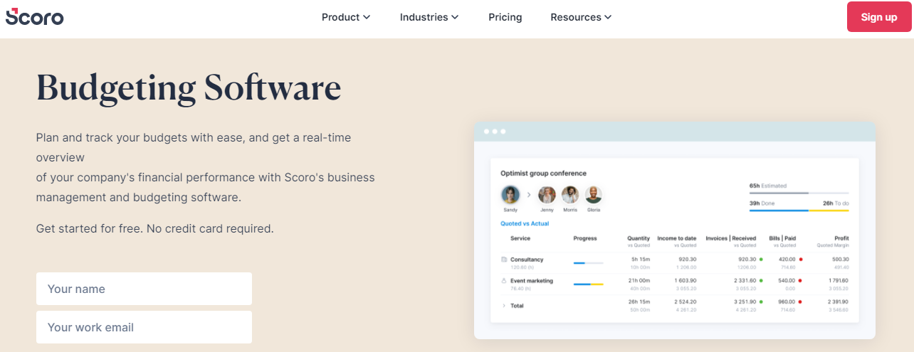This screenshot has height=352, width=914.
Task: Open the Product dropdown menu
Action: 346,17
